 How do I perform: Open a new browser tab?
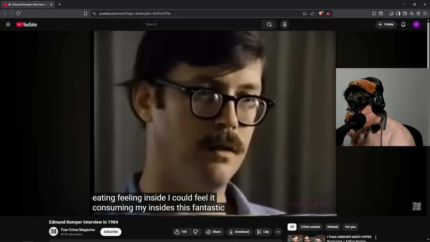click(59, 4)
